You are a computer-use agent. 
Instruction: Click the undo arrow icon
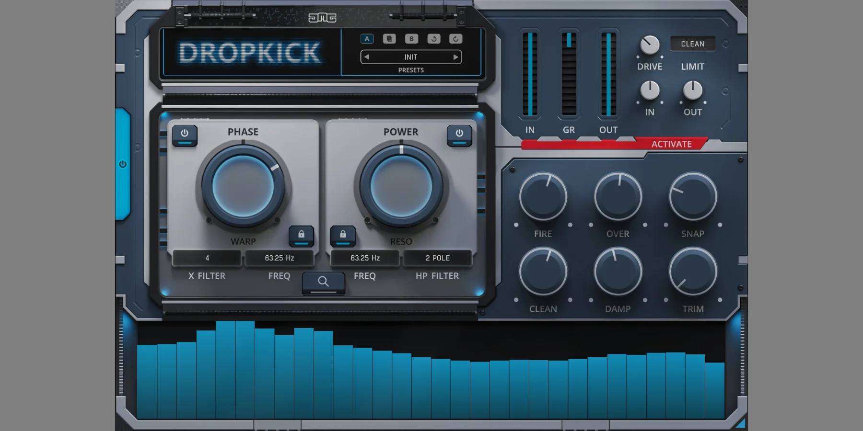pyautogui.click(x=433, y=39)
